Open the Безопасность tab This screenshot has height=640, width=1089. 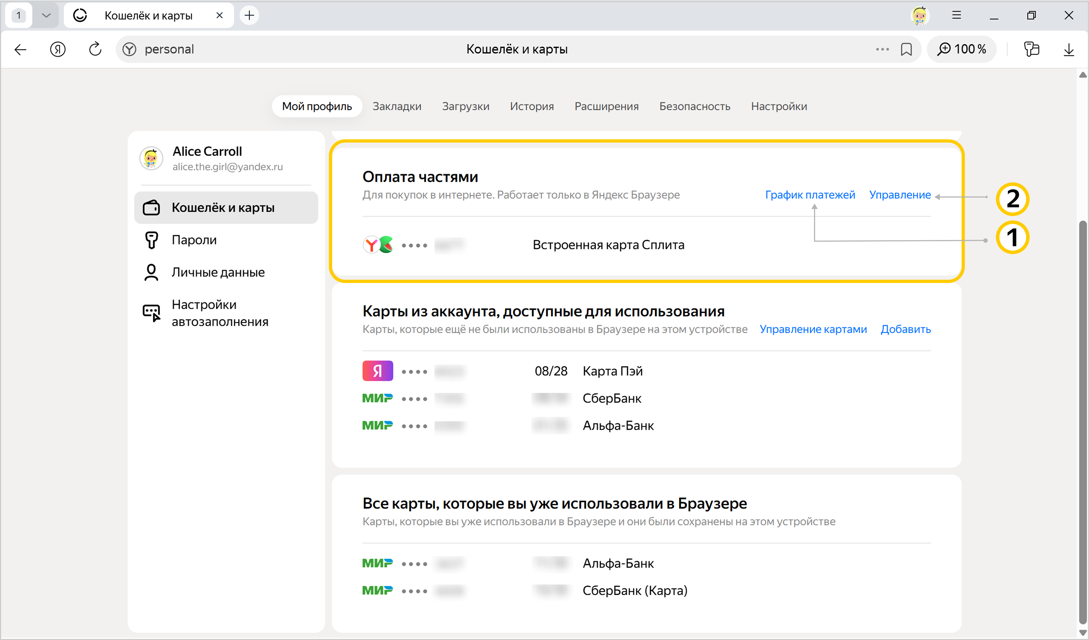[695, 106]
